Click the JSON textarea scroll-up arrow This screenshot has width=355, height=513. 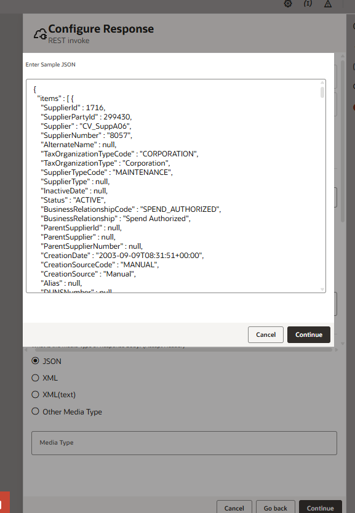322,82
